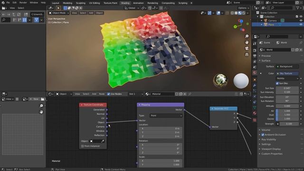Image resolution: width=304 pixels, height=171 pixels.
Task: Click New image button in image editor
Action: coord(34,99)
